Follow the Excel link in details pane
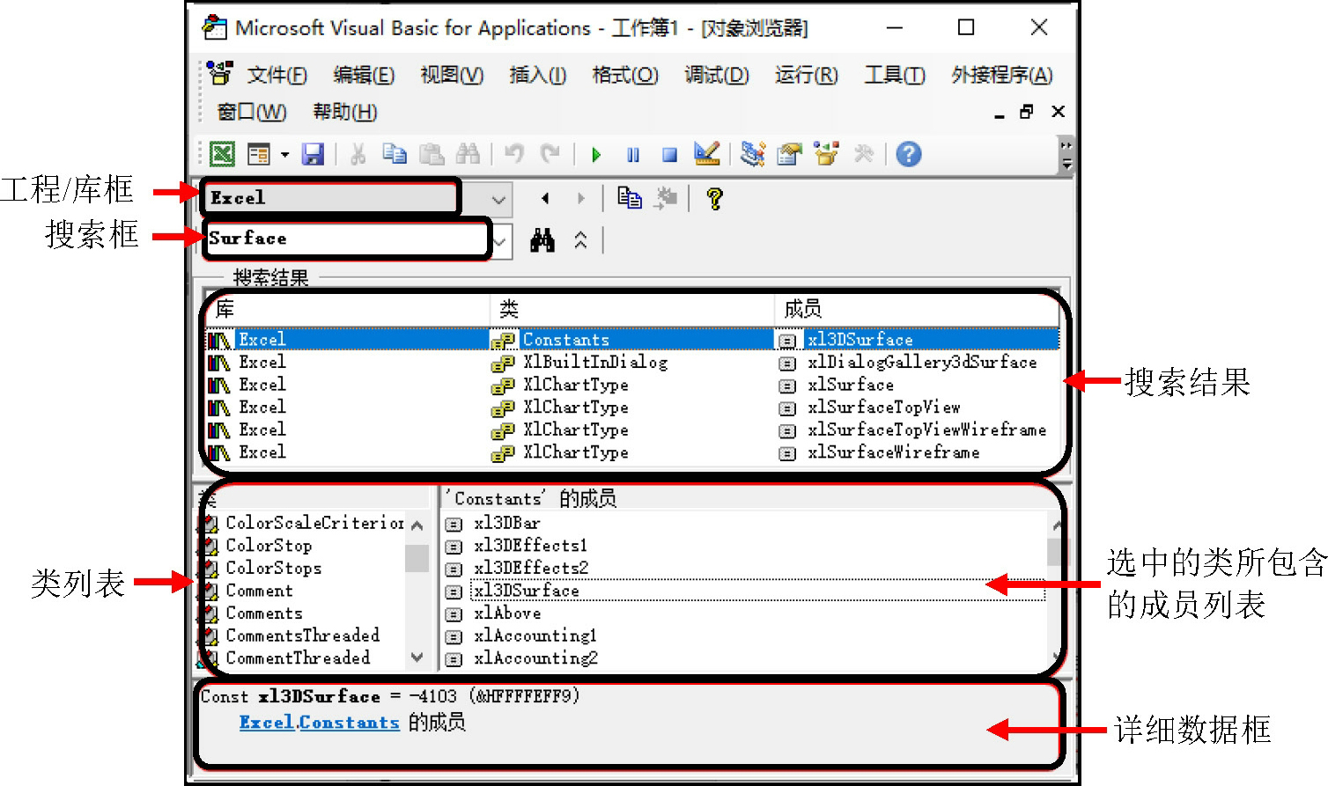 pyautogui.click(x=266, y=723)
